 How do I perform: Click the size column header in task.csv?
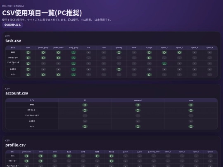coord(89,48)
